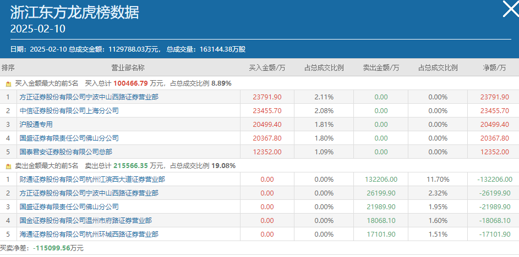
Task: Click the 净额/万 column header
Action: coord(494,68)
